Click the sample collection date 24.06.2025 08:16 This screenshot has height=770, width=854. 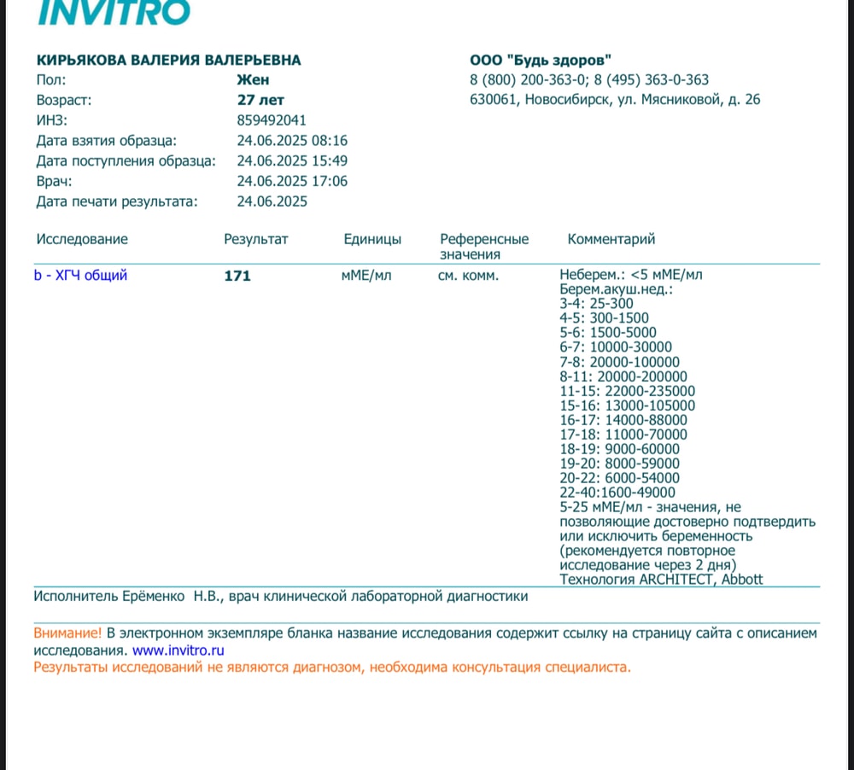pyautogui.click(x=292, y=141)
